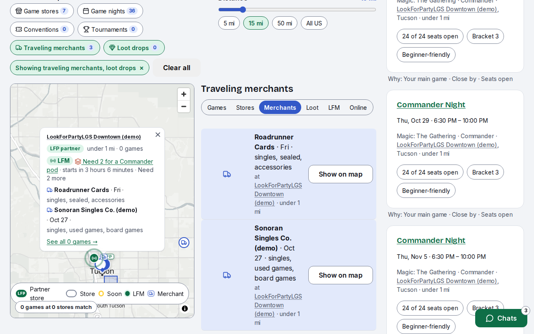Disable the Loot drops filter chip
Screen dimensions: 534x334
pos(134,48)
